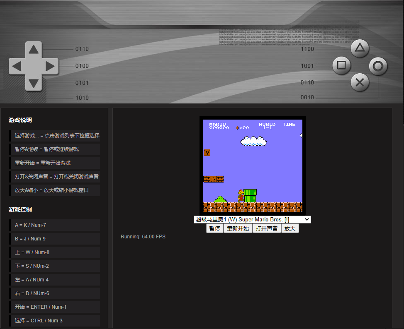The width and height of the screenshot is (404, 329).
Task: Click the 暂停&继续 instruction row
Action: (x=54, y=149)
